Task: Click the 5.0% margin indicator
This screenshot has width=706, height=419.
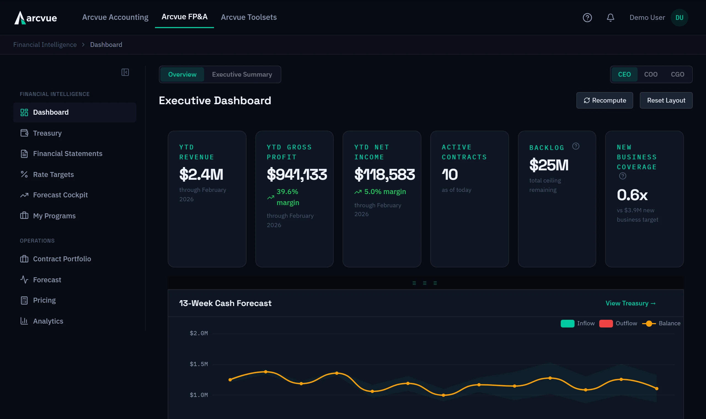Action: pos(380,192)
